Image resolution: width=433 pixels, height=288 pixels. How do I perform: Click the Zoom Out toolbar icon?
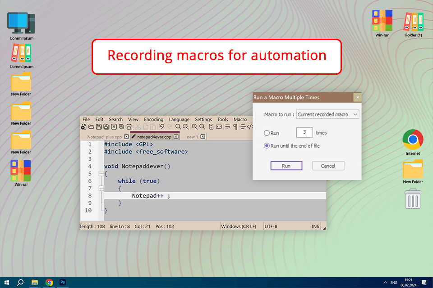tap(202, 127)
